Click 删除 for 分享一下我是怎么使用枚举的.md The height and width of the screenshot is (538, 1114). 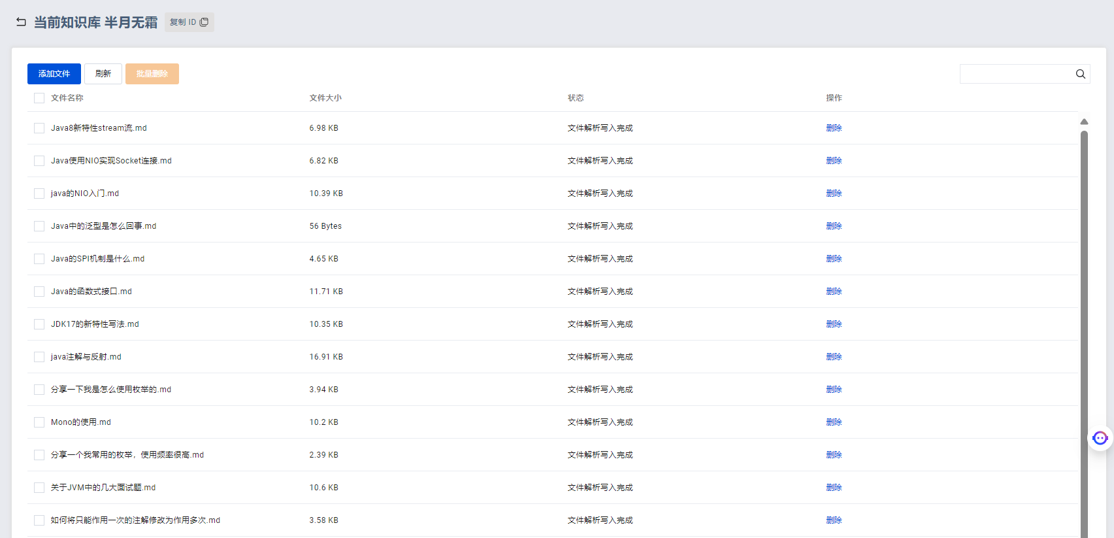[834, 390]
